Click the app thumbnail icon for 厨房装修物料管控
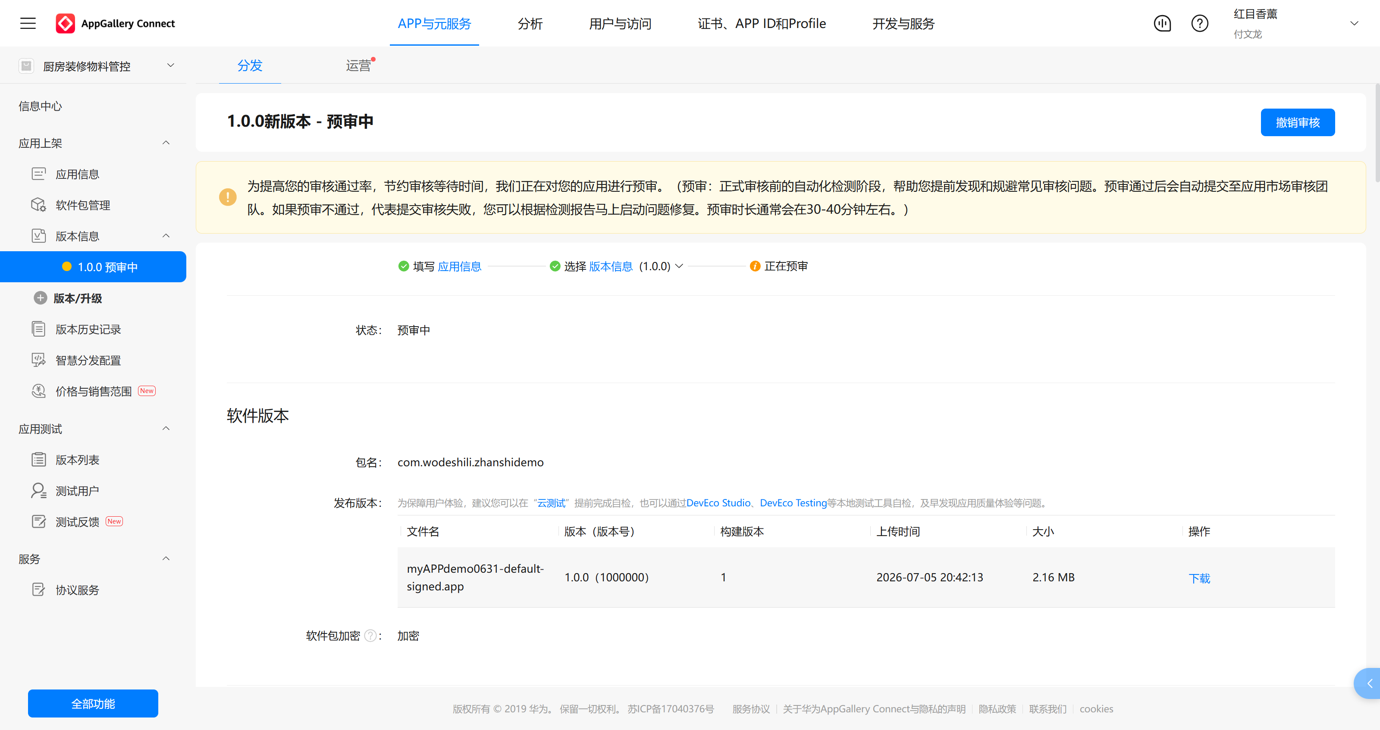Image resolution: width=1380 pixels, height=730 pixels. tap(26, 66)
